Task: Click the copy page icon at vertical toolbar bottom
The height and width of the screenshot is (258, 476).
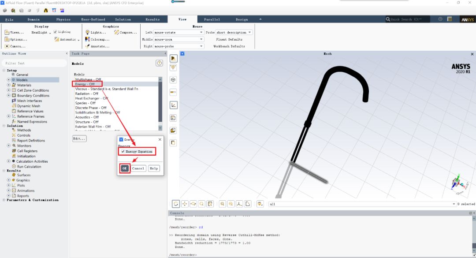Action: [x=173, y=143]
